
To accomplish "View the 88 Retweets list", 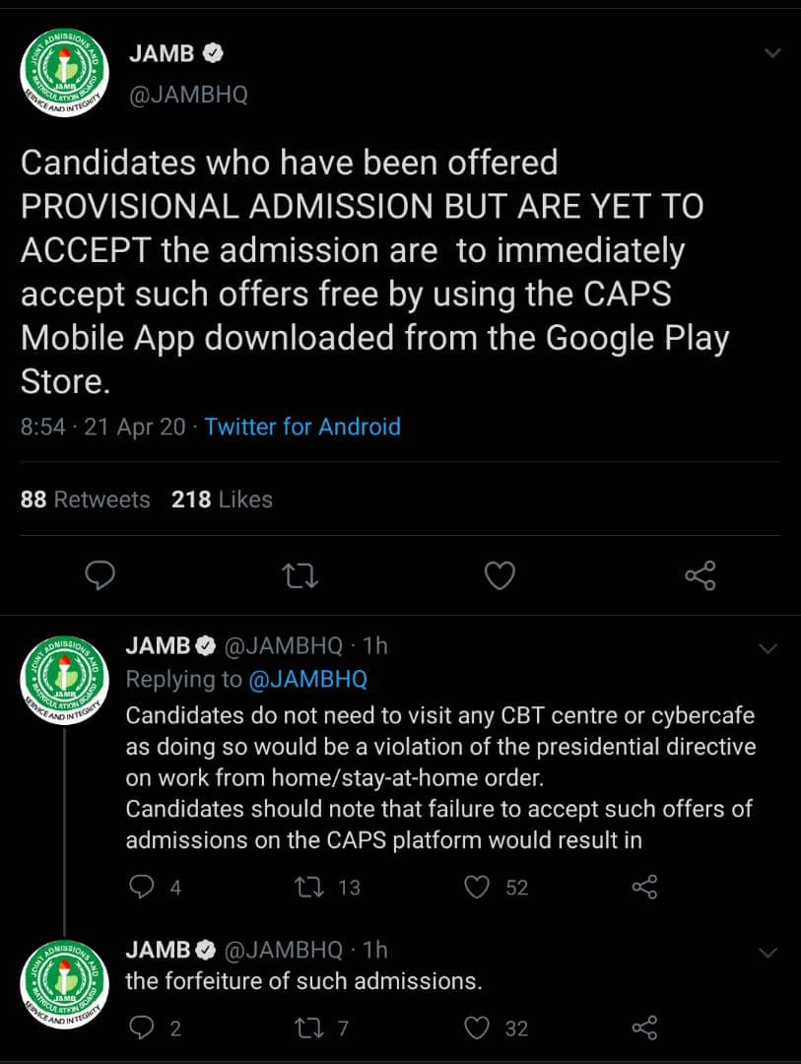I will (85, 499).
